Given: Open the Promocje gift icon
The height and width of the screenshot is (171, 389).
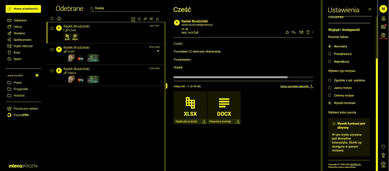Looking at the screenshot, I should coord(383,36).
